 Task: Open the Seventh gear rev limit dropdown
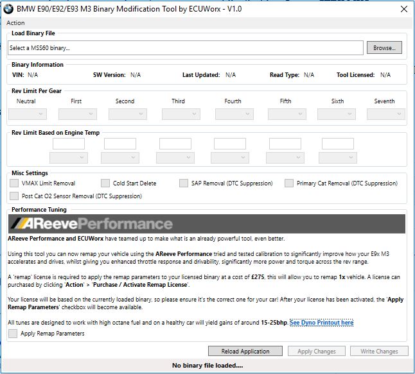point(386,114)
